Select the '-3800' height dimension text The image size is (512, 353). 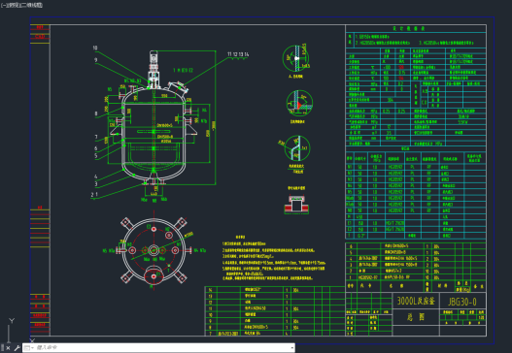214,125
